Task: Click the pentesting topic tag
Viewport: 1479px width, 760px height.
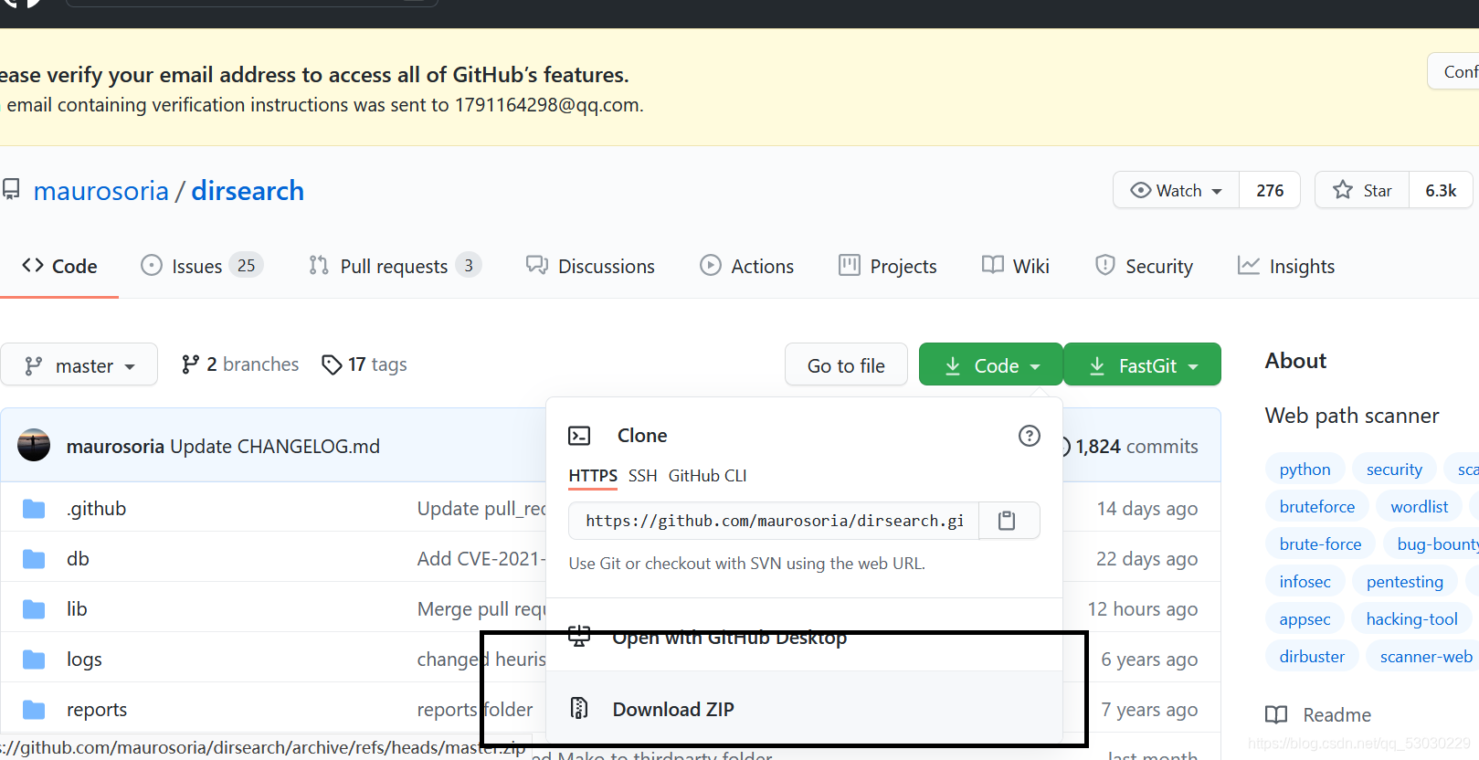Action: [1404, 581]
